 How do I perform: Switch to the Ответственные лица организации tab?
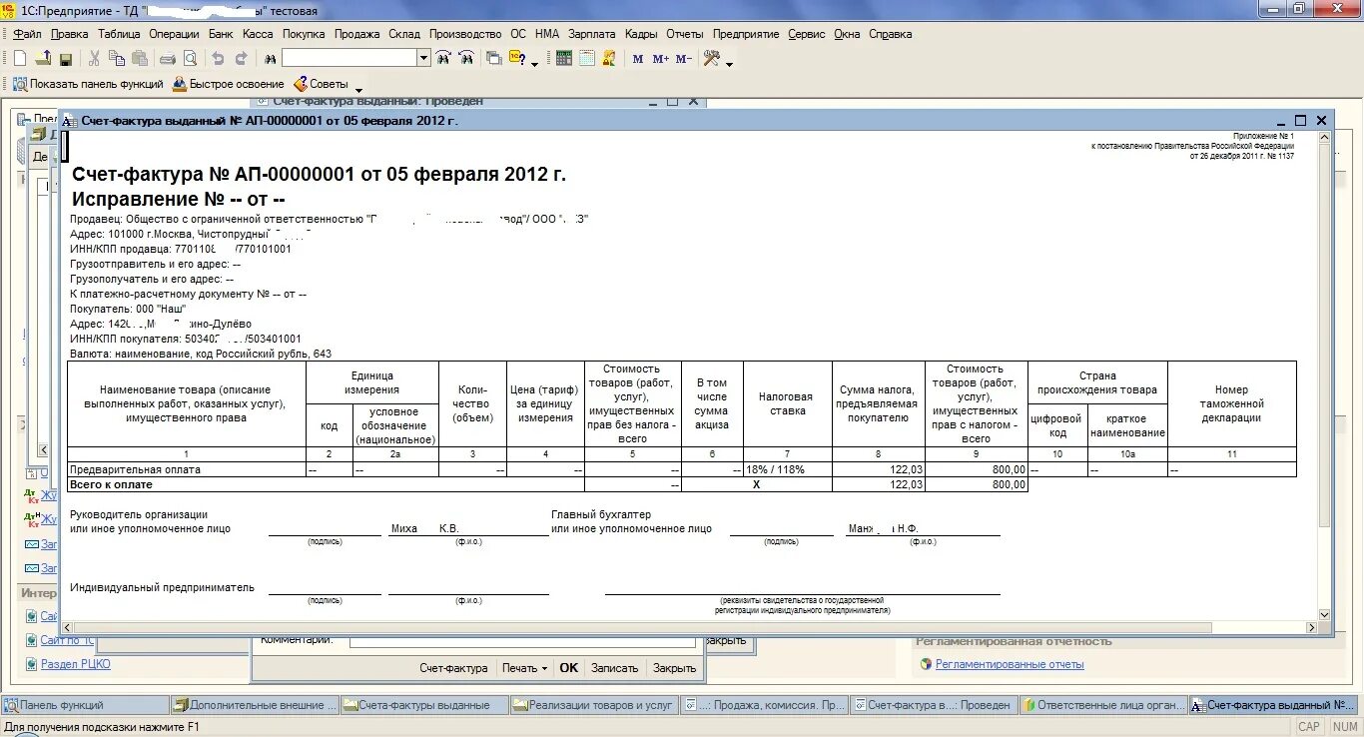pyautogui.click(x=1103, y=705)
